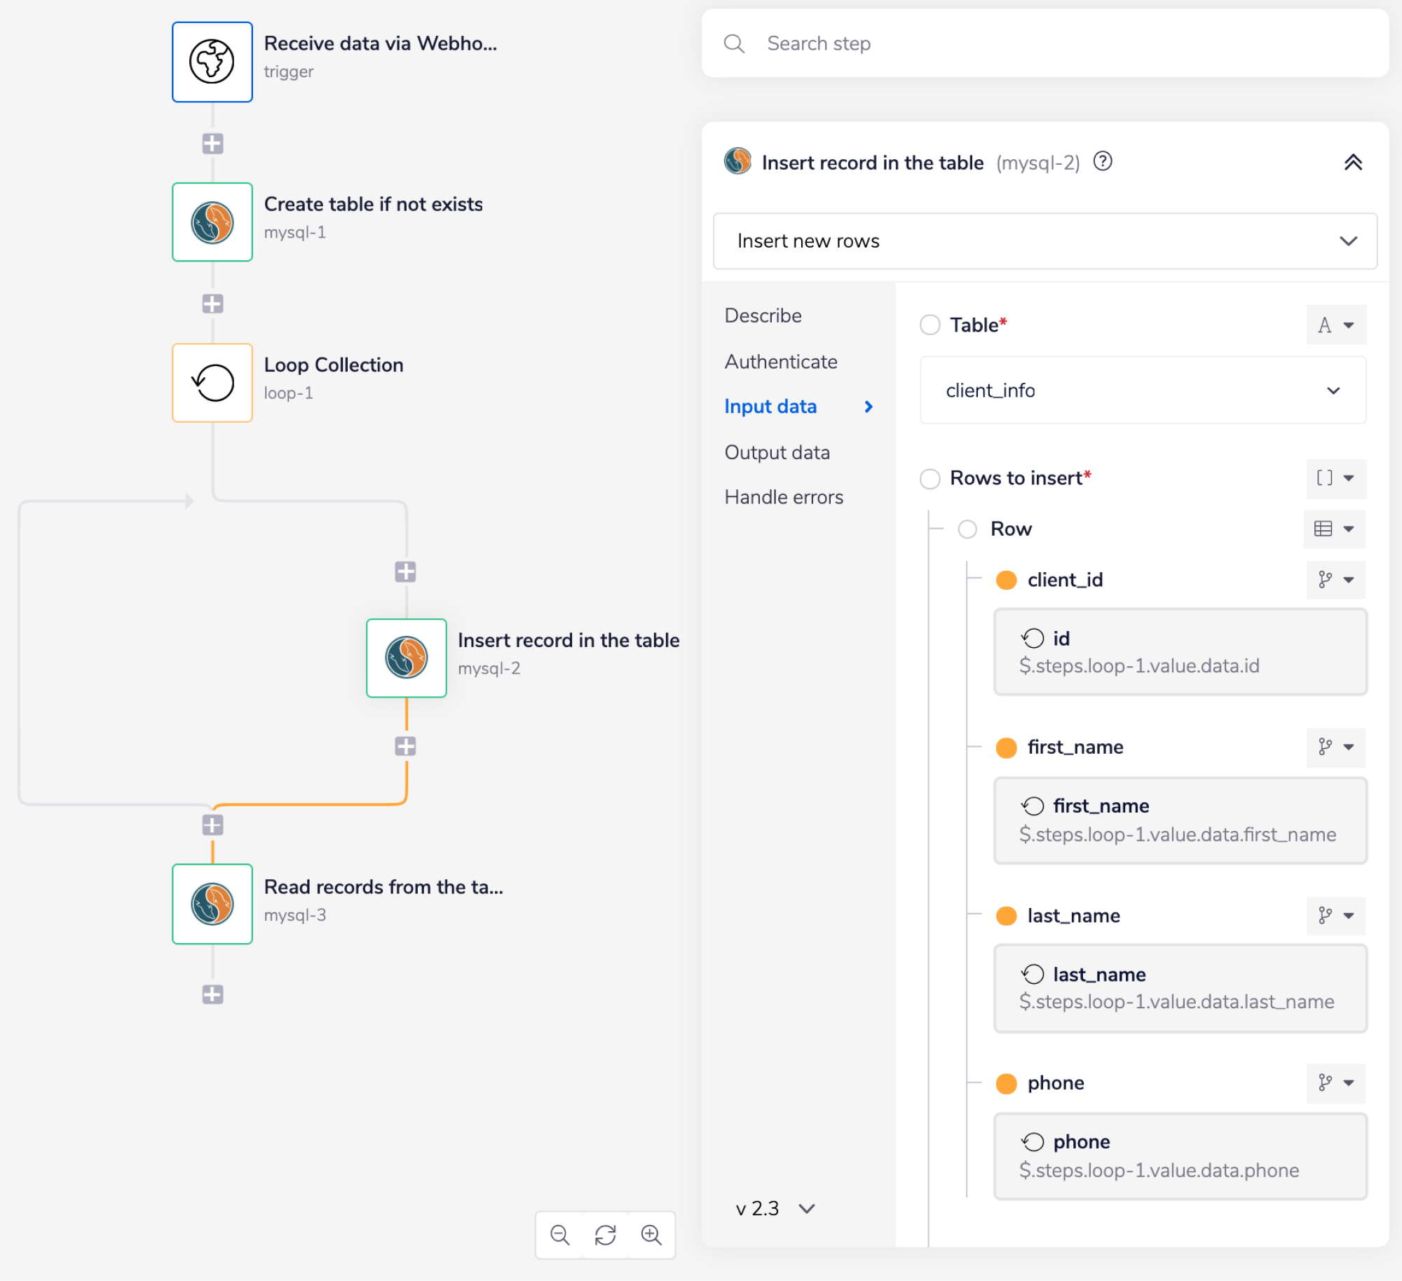Click the orange client_id field indicator
This screenshot has height=1281, width=1402.
(1006, 580)
